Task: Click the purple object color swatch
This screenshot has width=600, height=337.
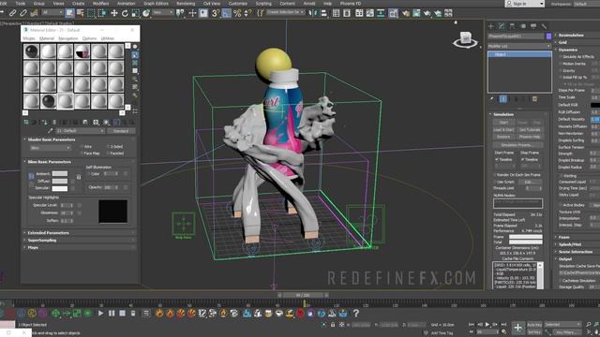Action: (548, 36)
